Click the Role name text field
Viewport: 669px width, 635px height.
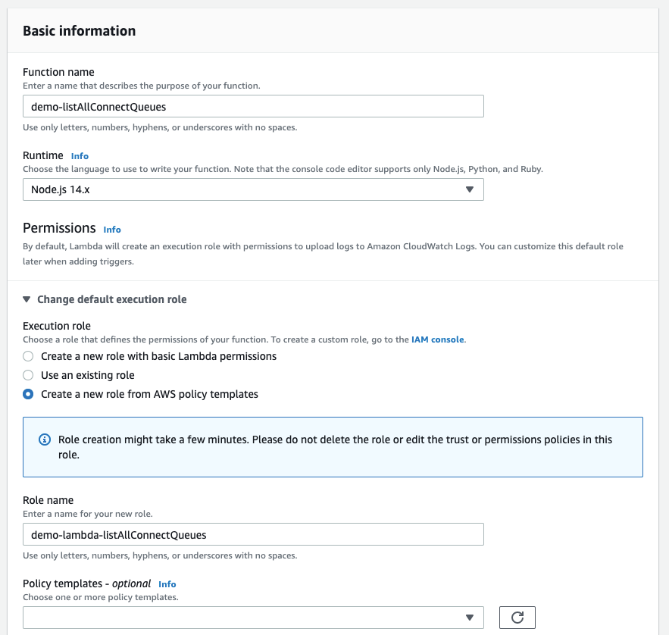coord(253,534)
